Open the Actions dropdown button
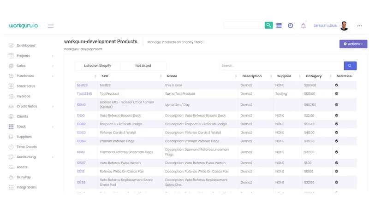 point(353,44)
